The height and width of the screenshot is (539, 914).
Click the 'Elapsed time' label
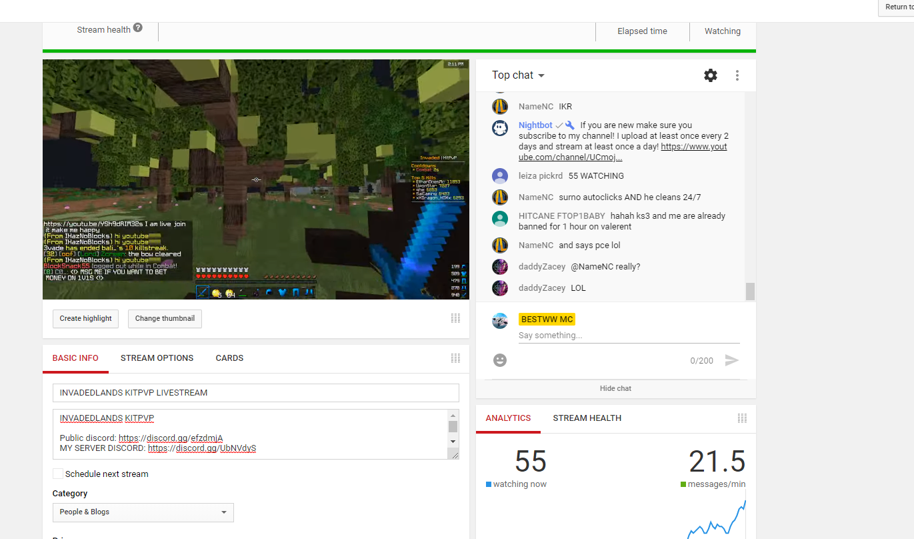coord(642,31)
